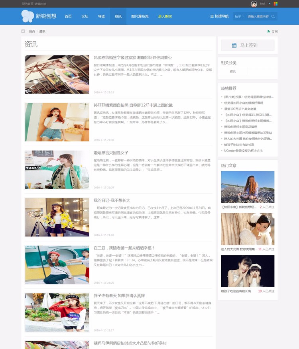The image size is (299, 349).
Task: Click thumbnail of 在三亚 article
Action: point(57,265)
